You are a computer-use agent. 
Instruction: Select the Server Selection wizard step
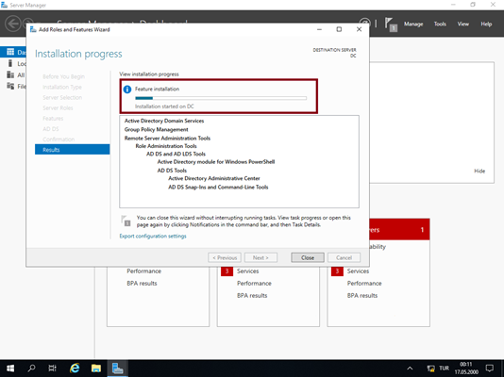click(62, 97)
